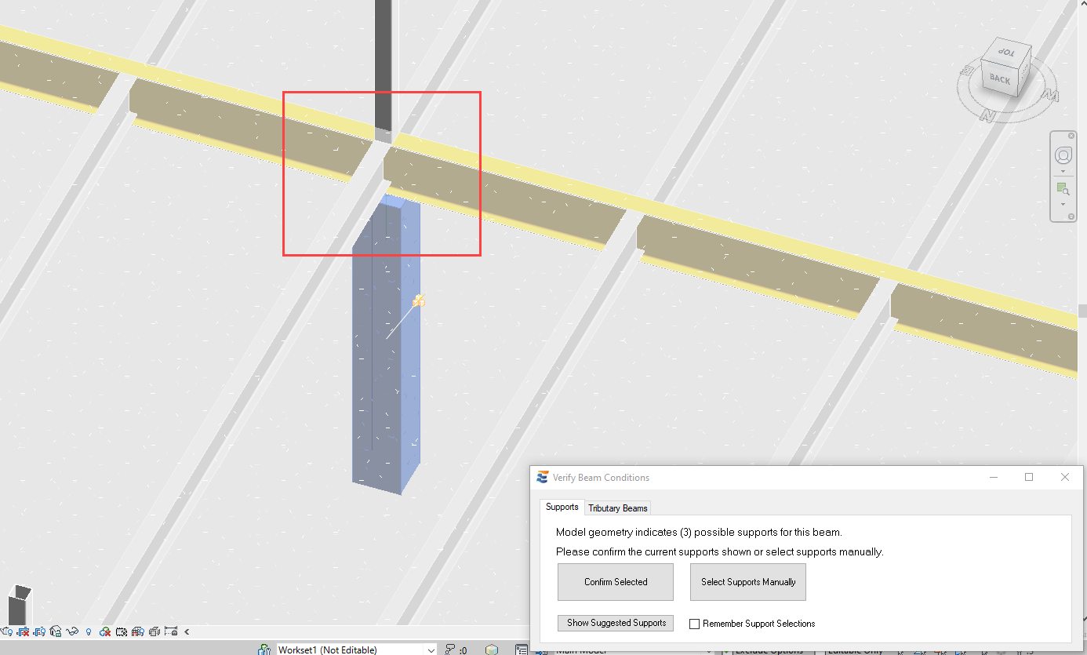Collapse the view control bar chevron
The width and height of the screenshot is (1087, 655).
pyautogui.click(x=187, y=631)
